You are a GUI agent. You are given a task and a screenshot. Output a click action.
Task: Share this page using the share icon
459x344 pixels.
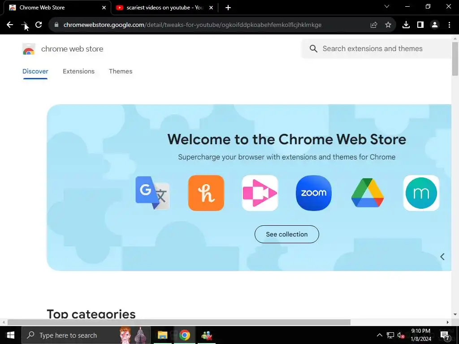coord(374,25)
